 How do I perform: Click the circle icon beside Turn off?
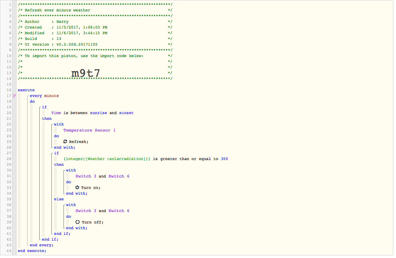point(77,222)
